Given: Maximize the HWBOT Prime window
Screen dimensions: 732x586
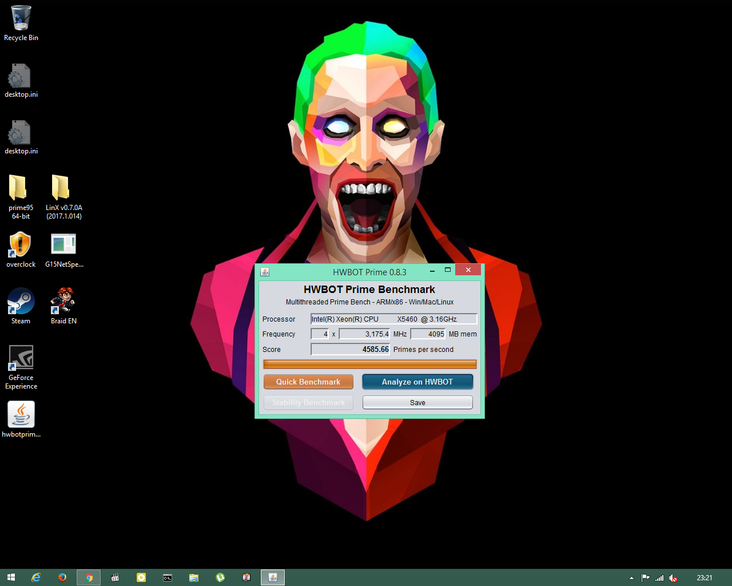Looking at the screenshot, I should tap(448, 270).
